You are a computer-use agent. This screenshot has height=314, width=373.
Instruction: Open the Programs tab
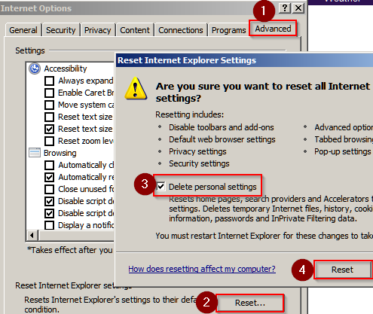tap(228, 30)
